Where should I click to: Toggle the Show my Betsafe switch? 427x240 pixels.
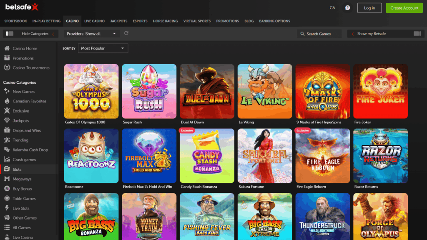point(417,33)
